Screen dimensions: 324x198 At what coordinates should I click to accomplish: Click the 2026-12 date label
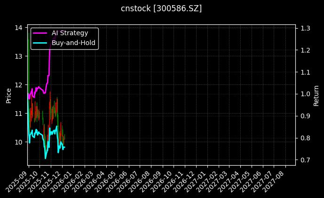click(x=184, y=182)
